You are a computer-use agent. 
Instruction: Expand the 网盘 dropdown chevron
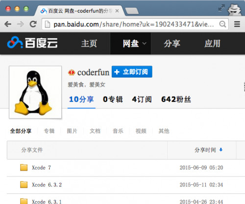[x=144, y=44]
